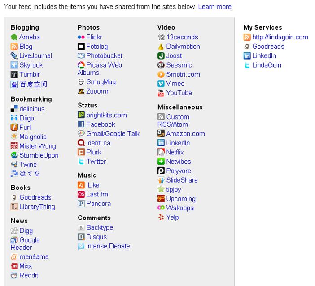Select the Gmail/Google Talk link
The height and width of the screenshot is (286, 315).
pos(113,133)
